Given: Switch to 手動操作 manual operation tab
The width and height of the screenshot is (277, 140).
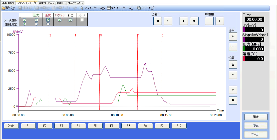Looking at the screenshot, I should [8, 3].
